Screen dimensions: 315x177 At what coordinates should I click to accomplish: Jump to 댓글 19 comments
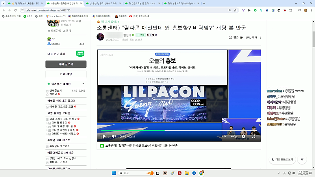(x=235, y=37)
